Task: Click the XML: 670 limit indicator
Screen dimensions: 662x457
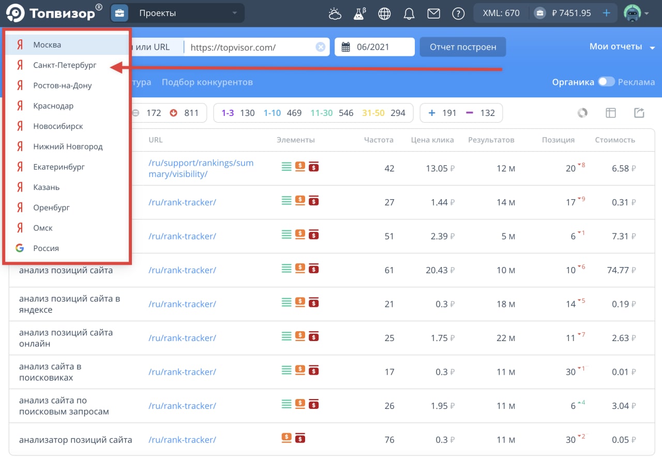Action: [501, 13]
